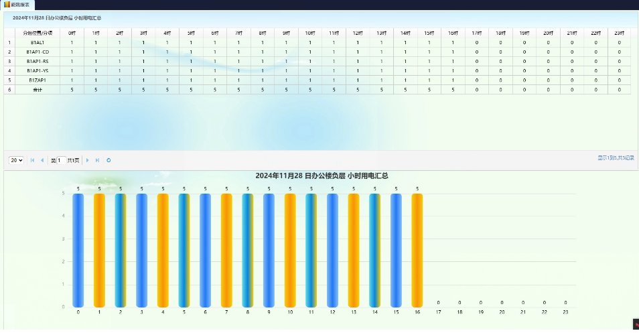Click the orange bar for hour 16
Screen dimensions: 639x335
417,250
